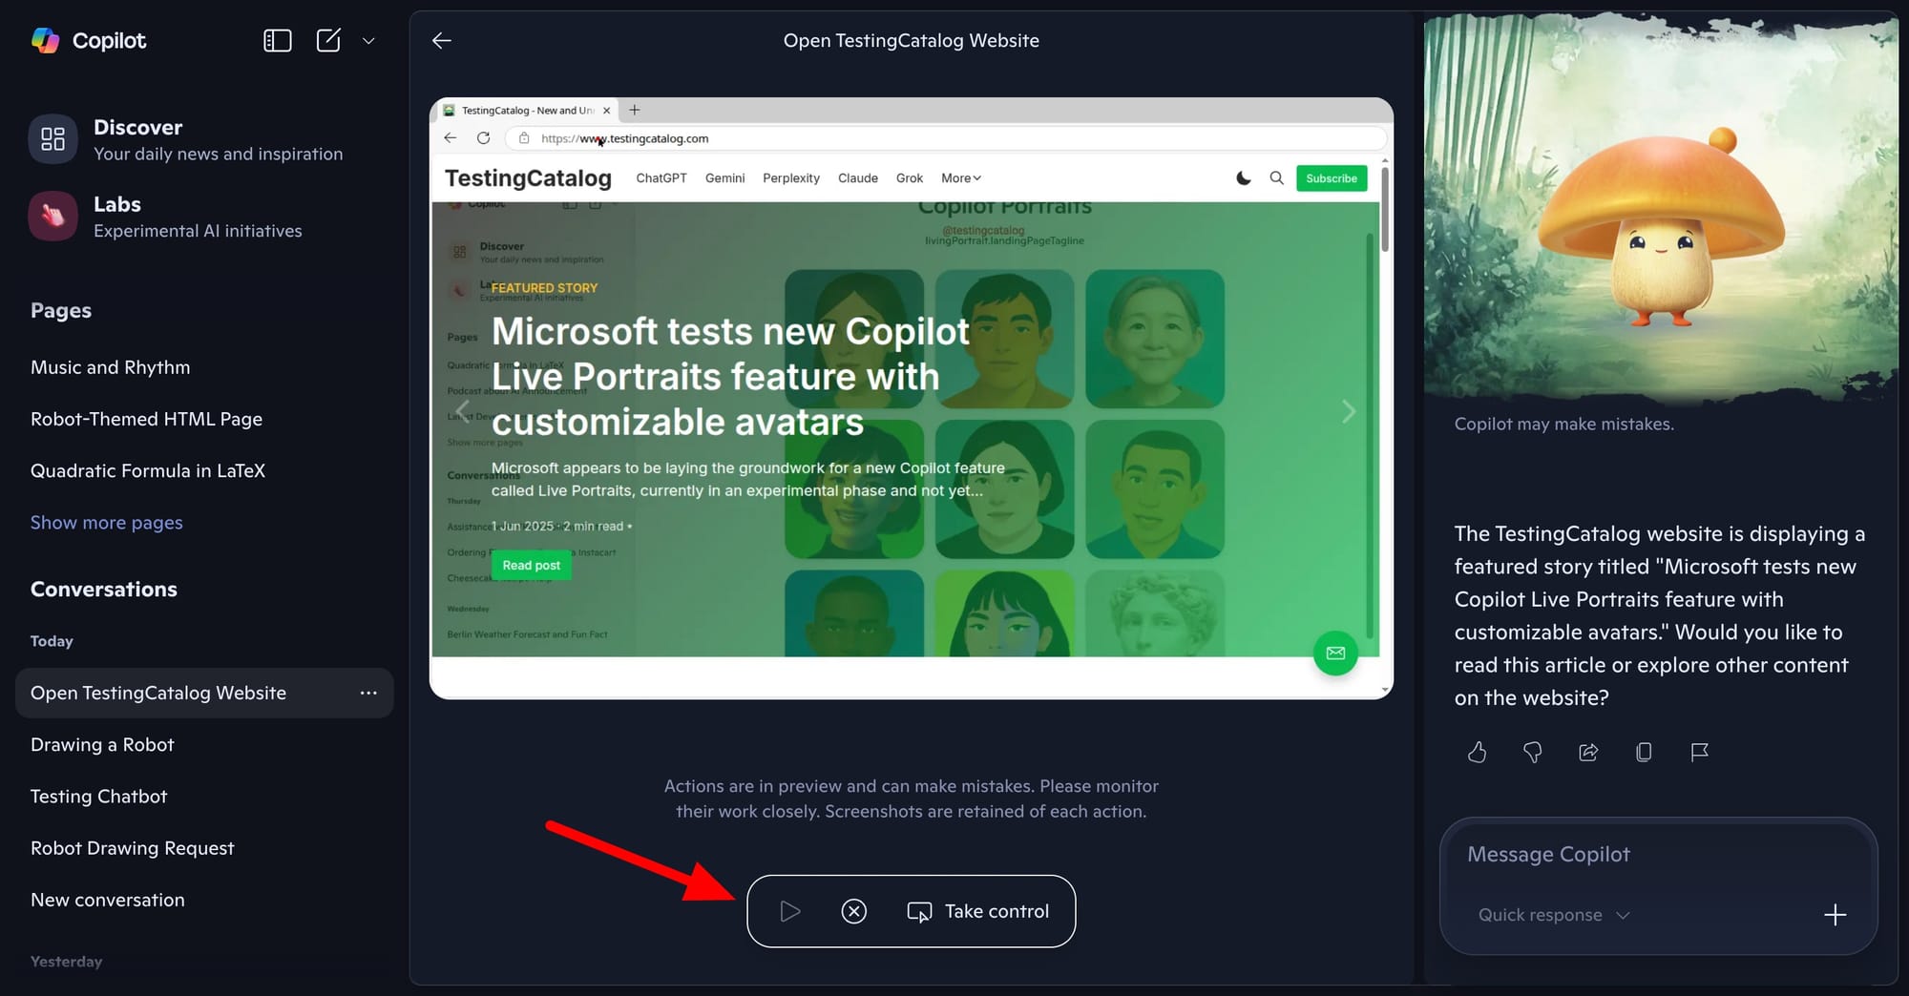Screen dimensions: 1909x996
Task: Open Music and Rhythm page
Action: click(111, 367)
